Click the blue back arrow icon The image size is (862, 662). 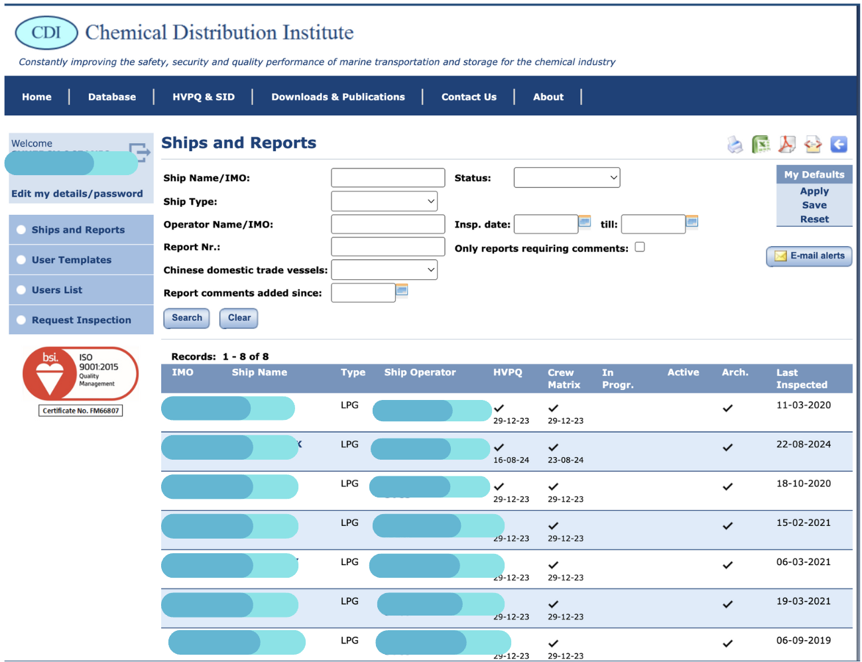pyautogui.click(x=839, y=144)
